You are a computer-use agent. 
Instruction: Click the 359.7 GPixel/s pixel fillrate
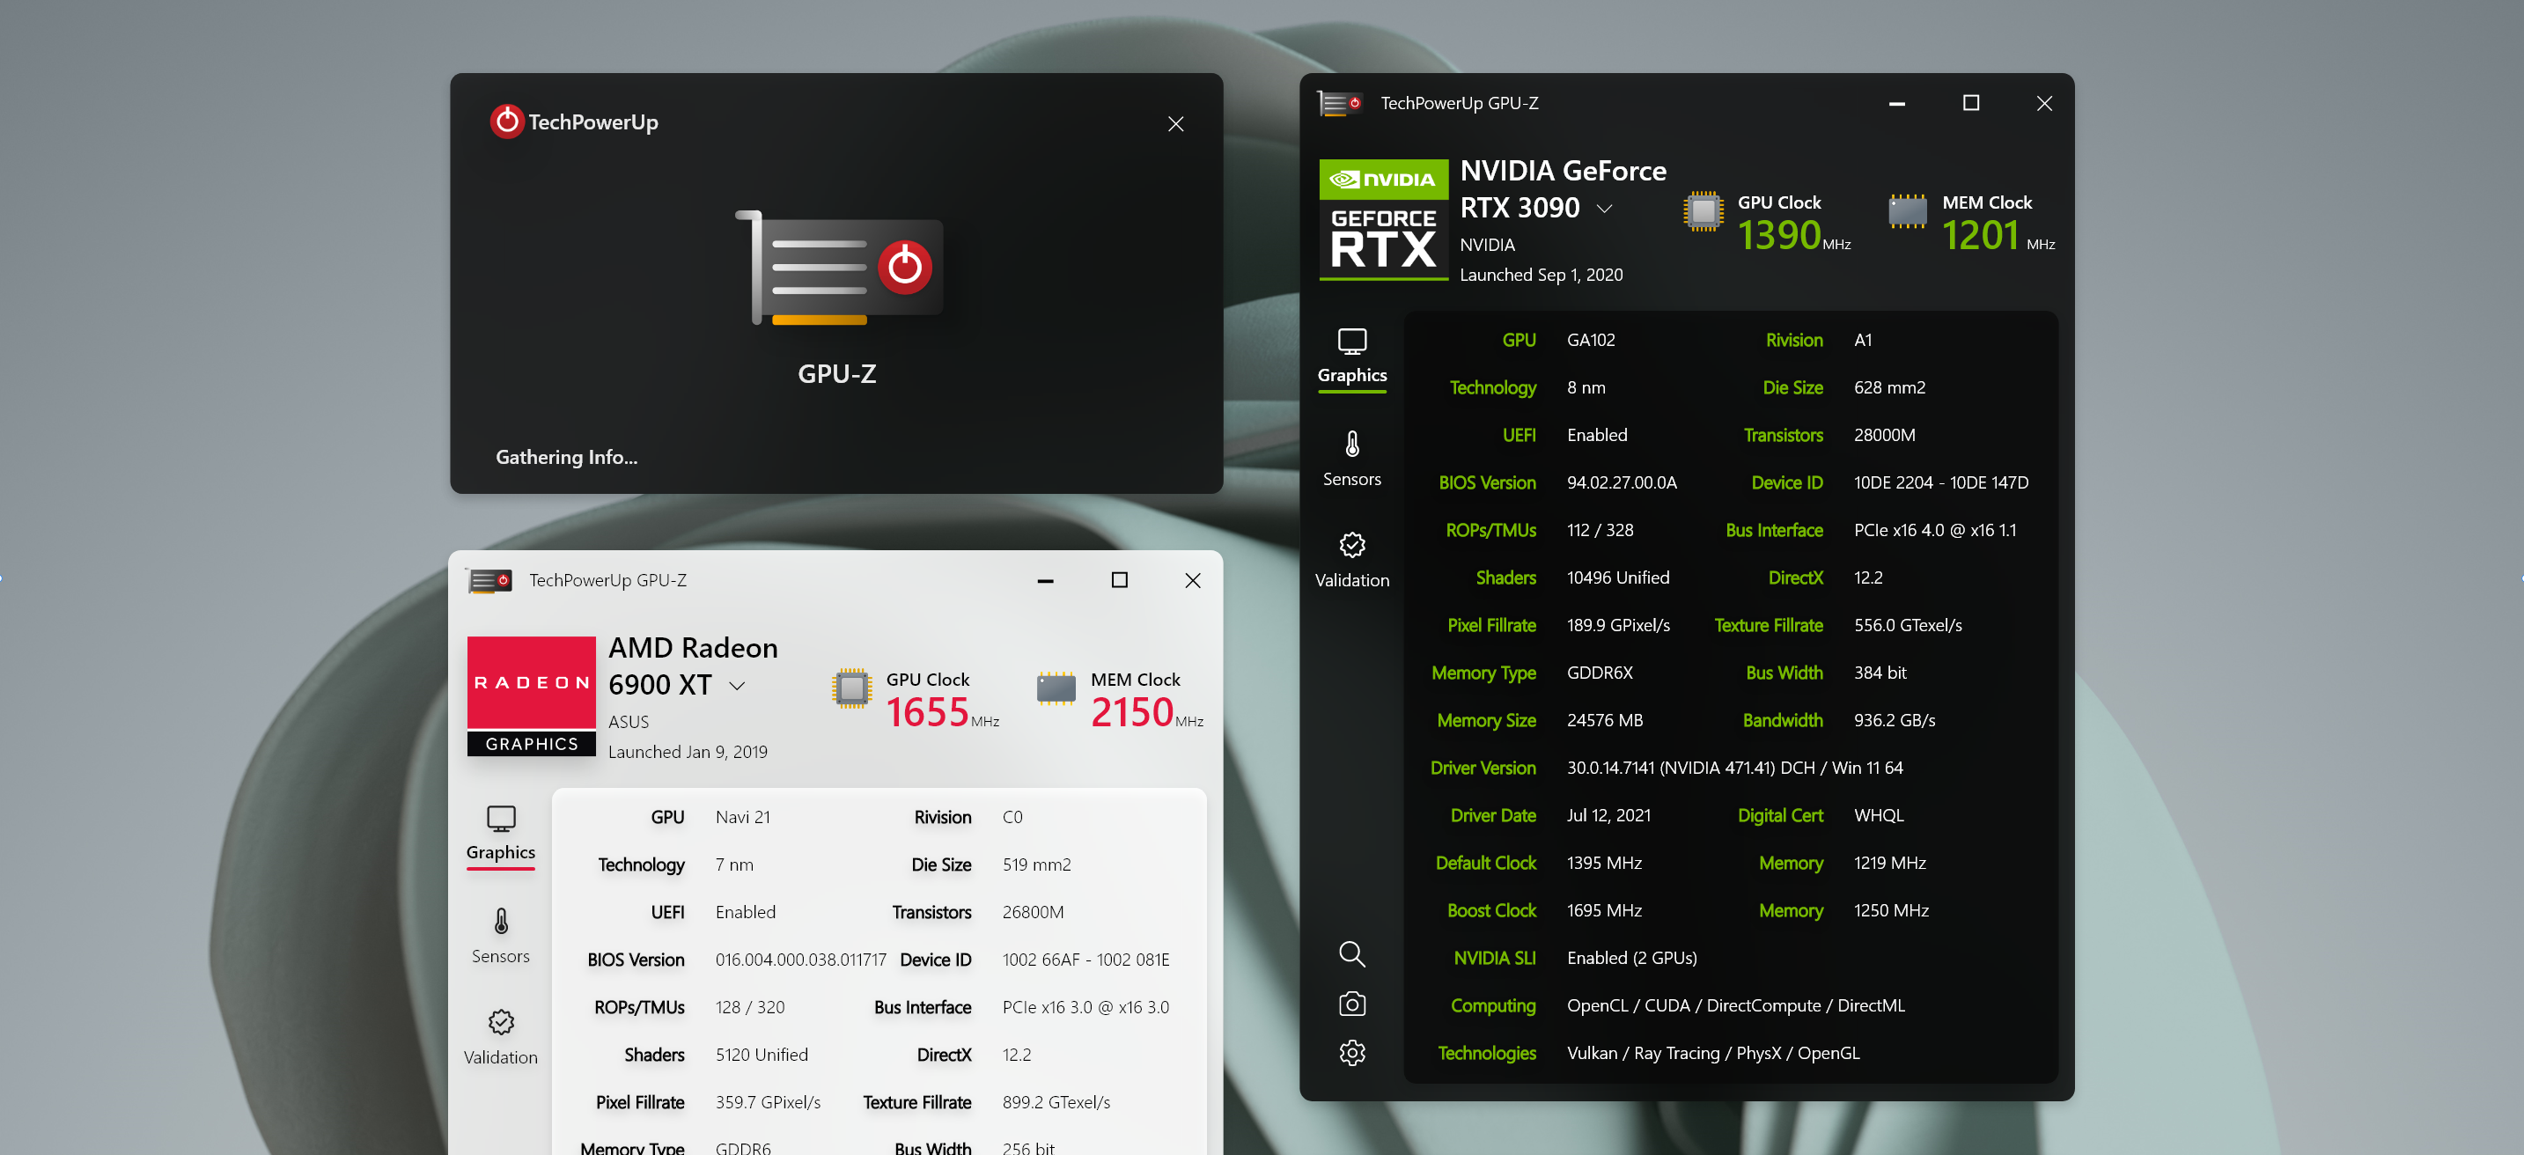click(767, 1102)
